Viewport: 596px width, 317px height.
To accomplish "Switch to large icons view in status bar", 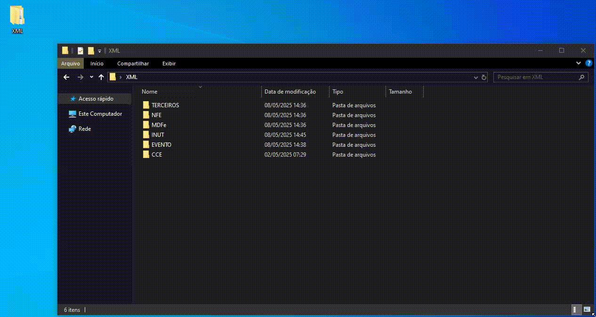I will pyautogui.click(x=587, y=309).
